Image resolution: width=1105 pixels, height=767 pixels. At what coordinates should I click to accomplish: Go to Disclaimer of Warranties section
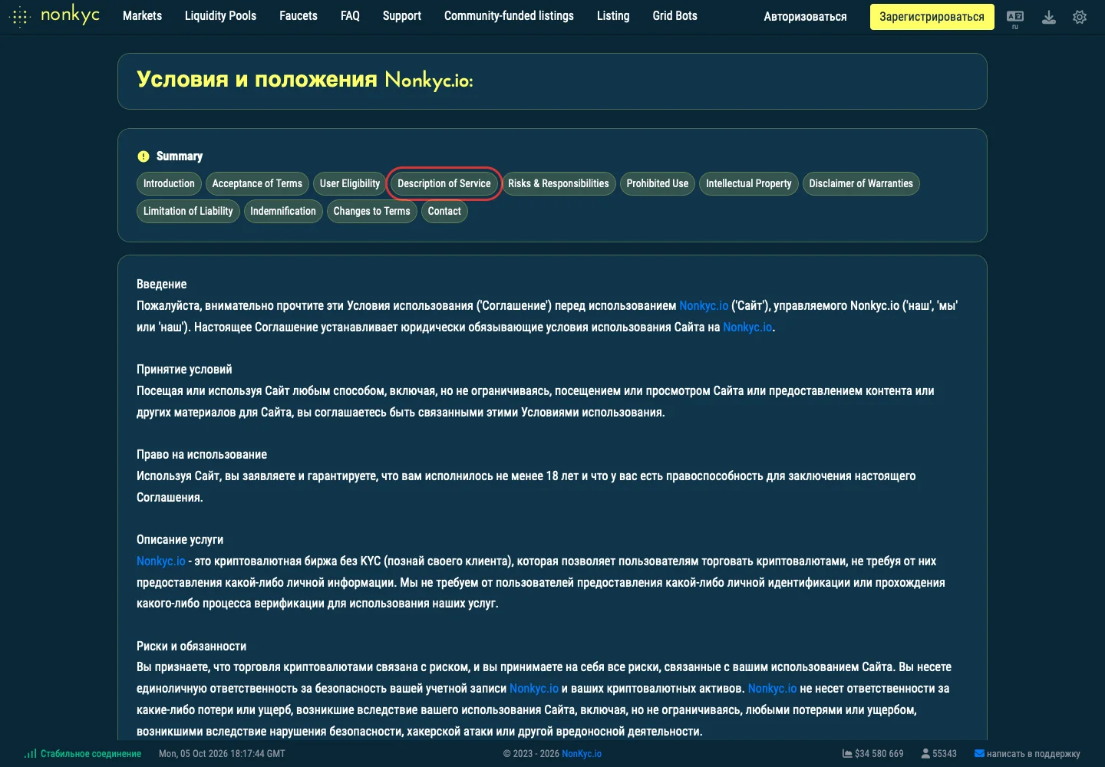861,184
